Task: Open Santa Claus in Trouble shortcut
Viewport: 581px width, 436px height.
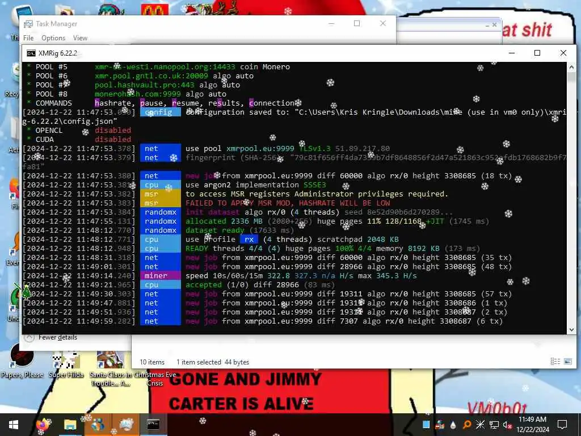Action: (x=110, y=368)
